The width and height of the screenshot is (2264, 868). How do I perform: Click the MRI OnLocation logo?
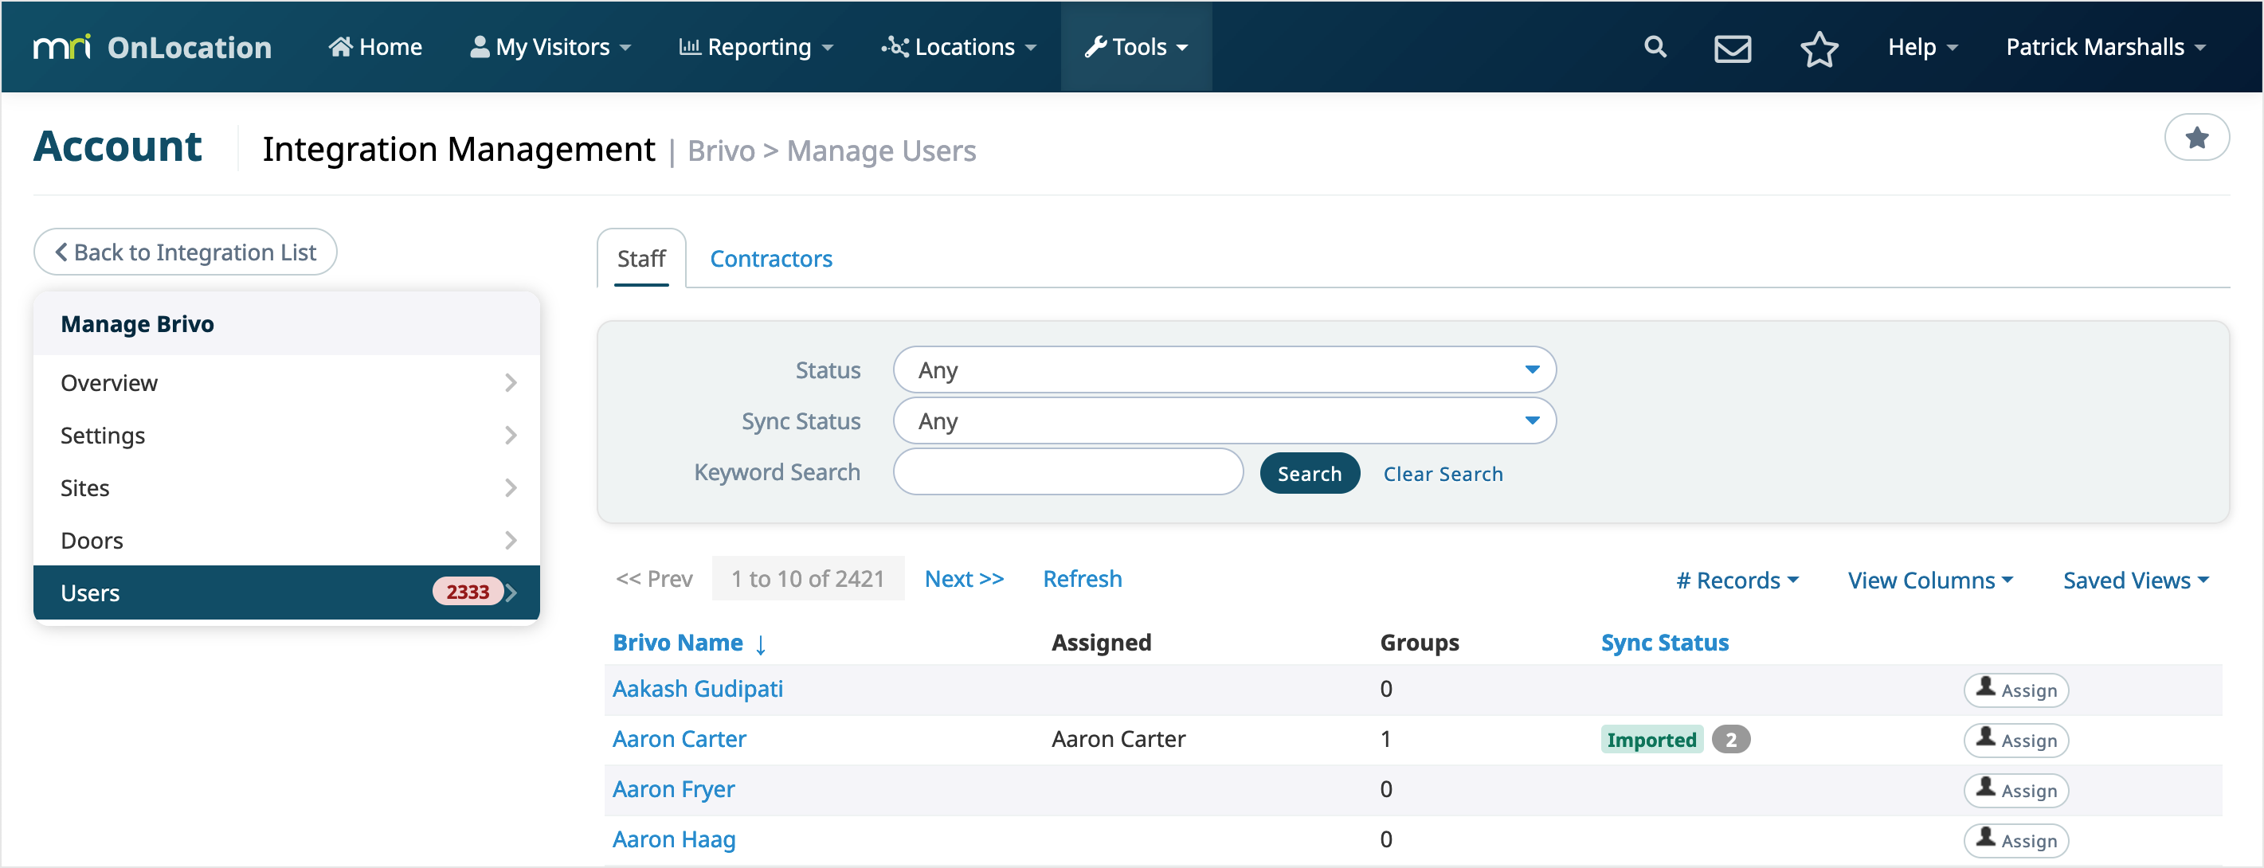(x=152, y=46)
